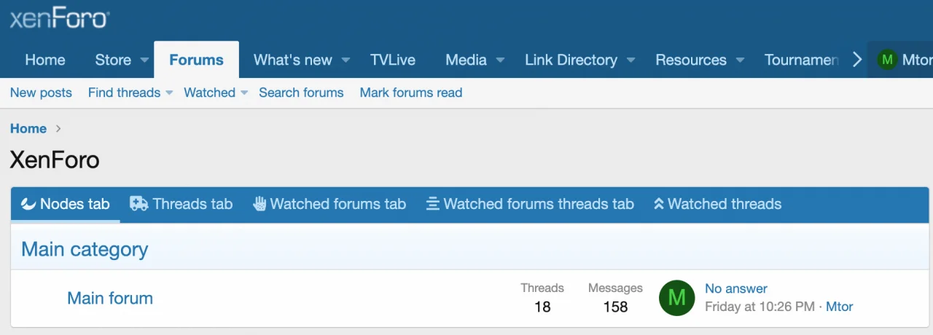The height and width of the screenshot is (335, 933).
Task: Click the hand icon for Watched forums tab
Action: [259, 204]
